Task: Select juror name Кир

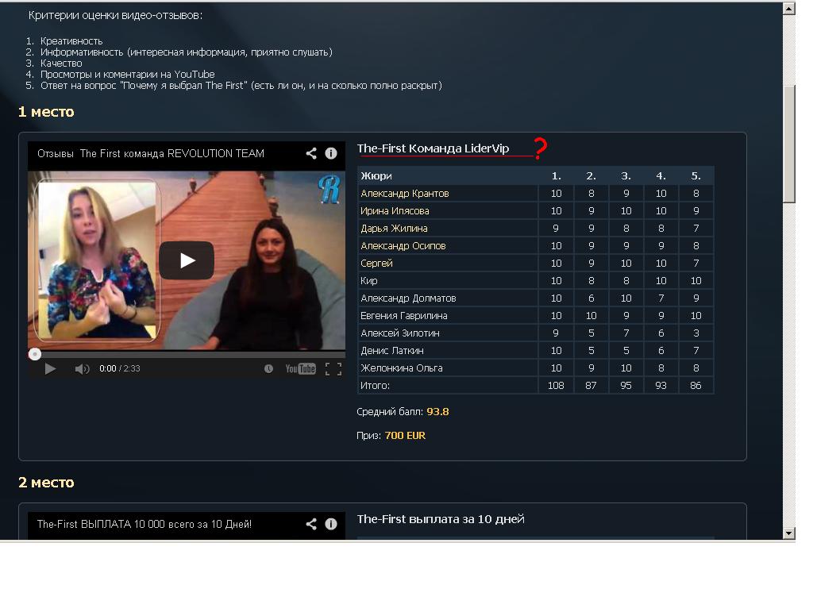Action: tap(368, 280)
